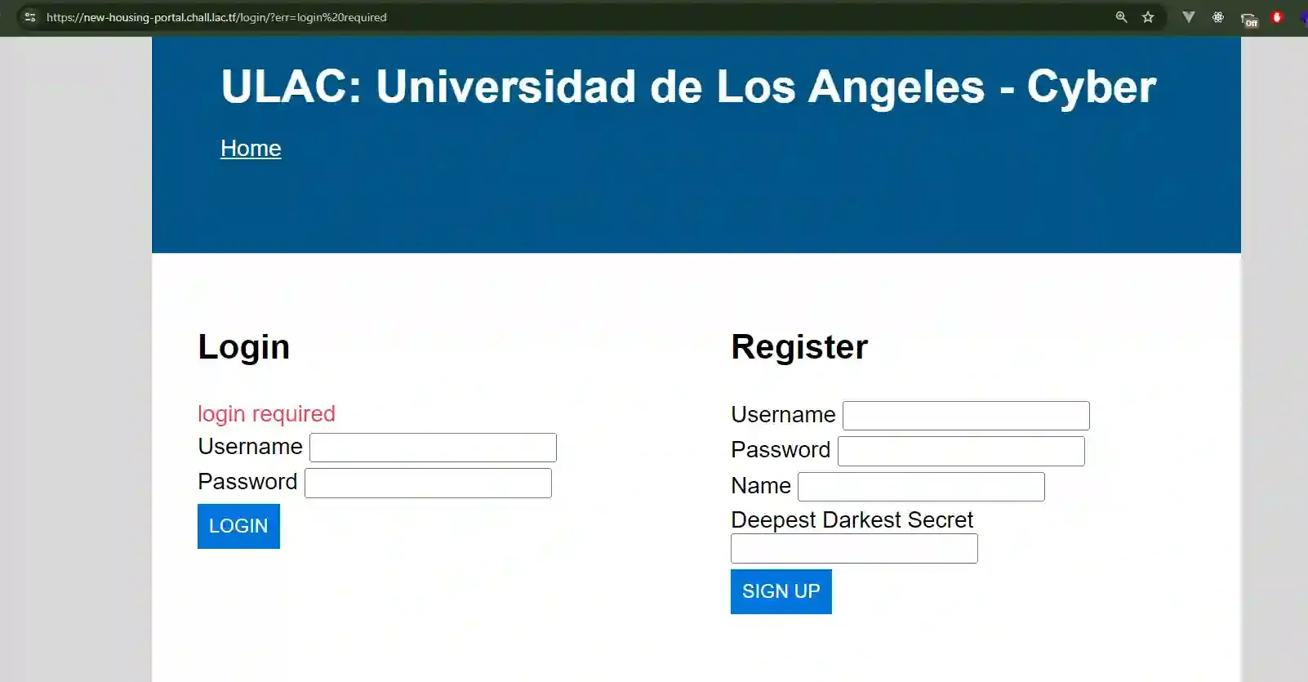The image size is (1308, 682).
Task: Click the V-shaped extension icon
Action: click(1188, 16)
